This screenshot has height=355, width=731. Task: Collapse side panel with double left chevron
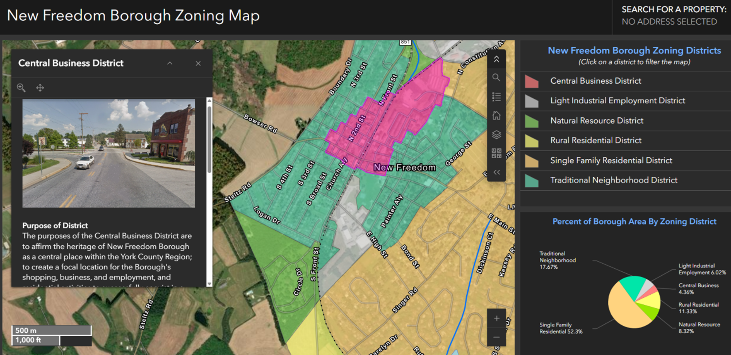point(496,172)
